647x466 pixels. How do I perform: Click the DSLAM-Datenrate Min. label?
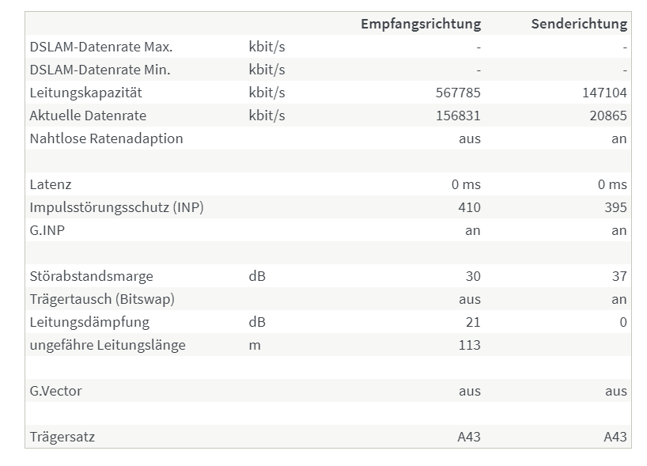pos(100,70)
